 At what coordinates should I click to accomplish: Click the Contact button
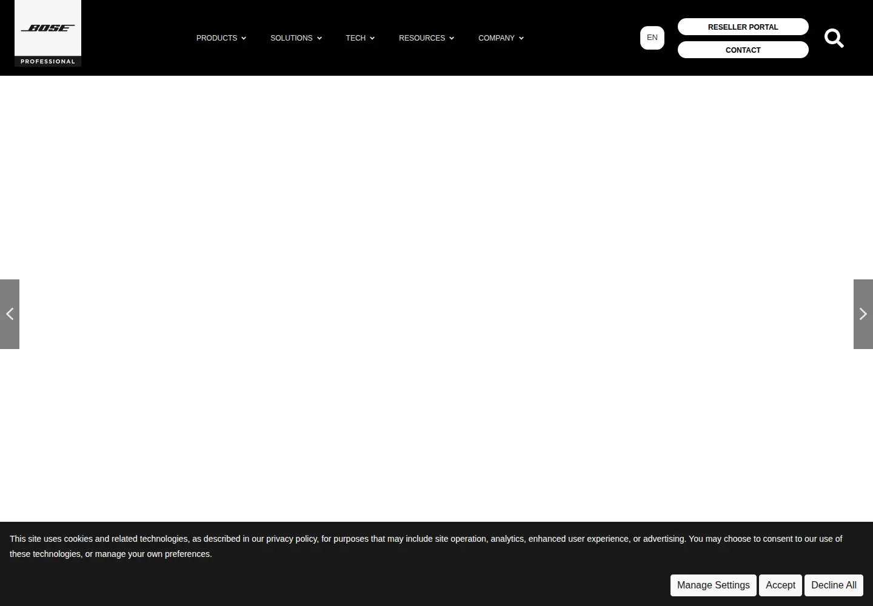[743, 50]
